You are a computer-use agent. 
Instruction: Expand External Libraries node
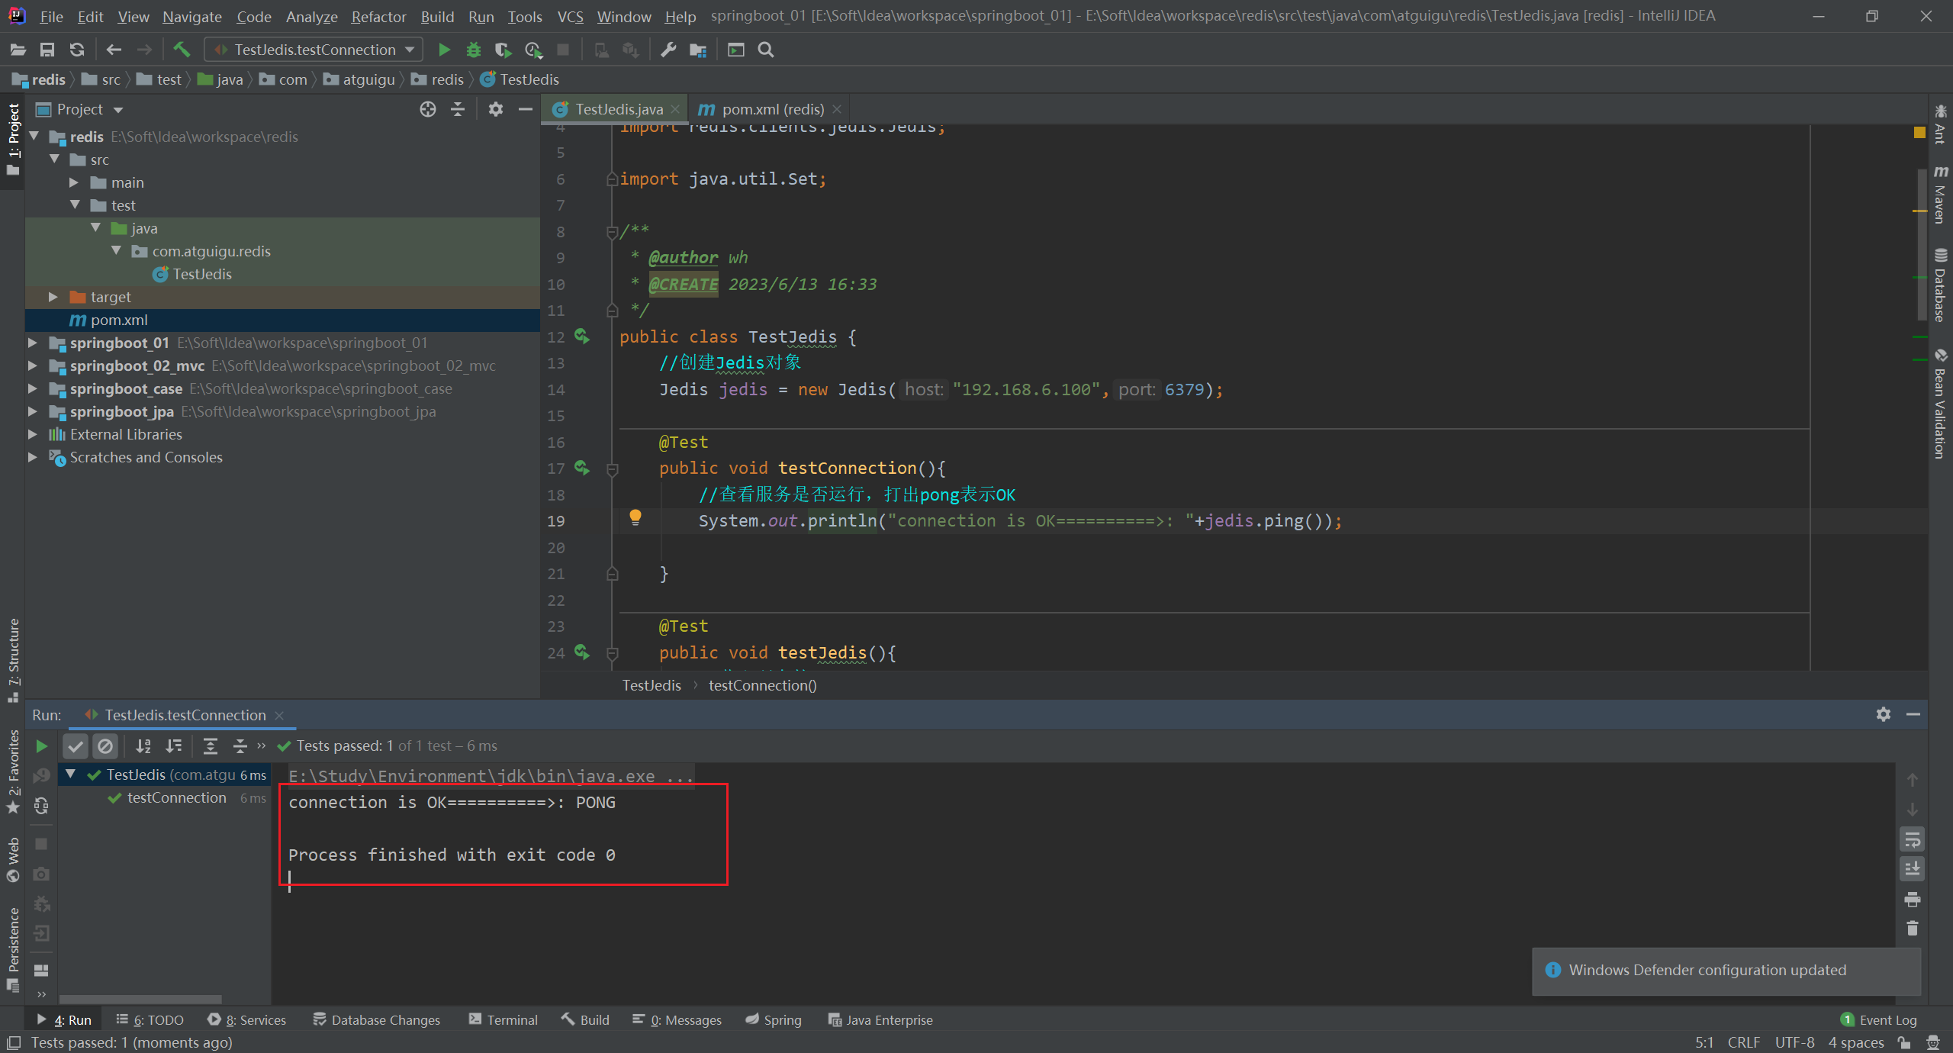point(33,434)
